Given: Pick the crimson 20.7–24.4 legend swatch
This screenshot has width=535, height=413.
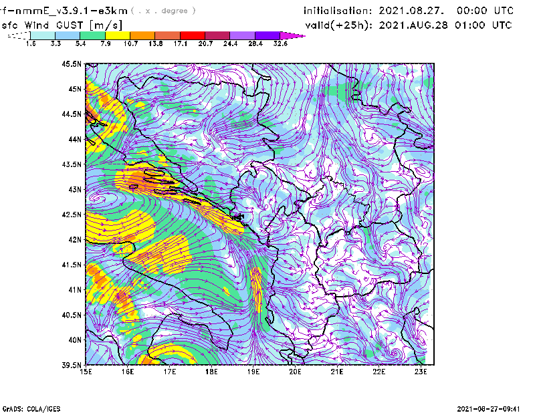Looking at the screenshot, I should pyautogui.click(x=217, y=35).
